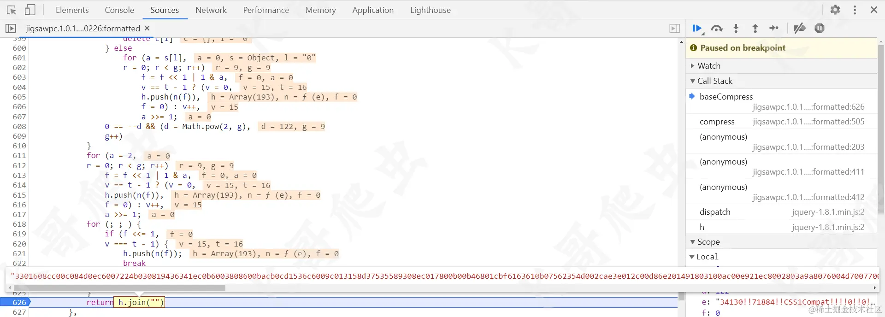The width and height of the screenshot is (885, 317).
Task: Open the DevTools three-dot customize menu
Action: [855, 10]
